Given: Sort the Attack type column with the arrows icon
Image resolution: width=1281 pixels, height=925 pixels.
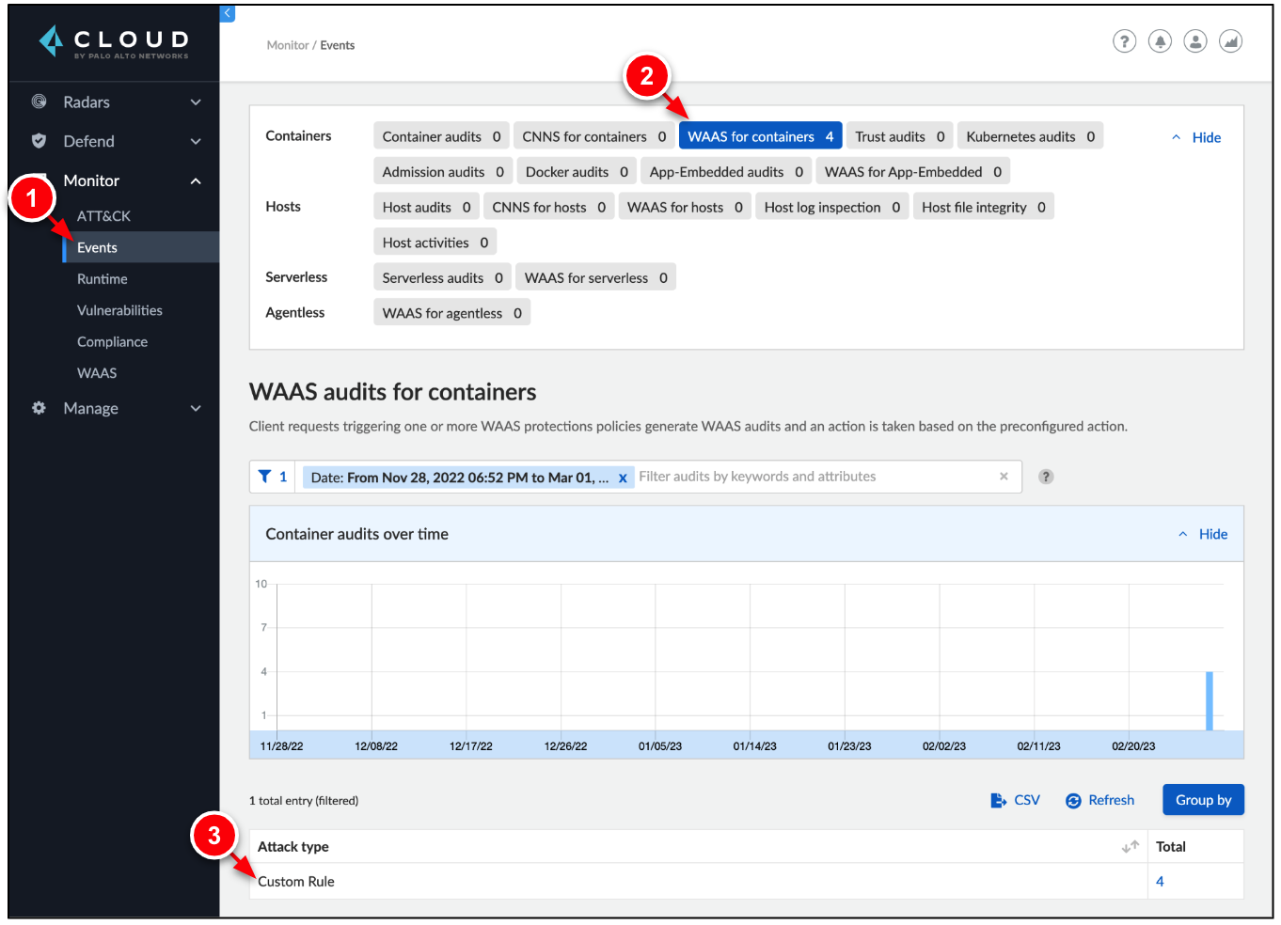Looking at the screenshot, I should coord(1131,847).
